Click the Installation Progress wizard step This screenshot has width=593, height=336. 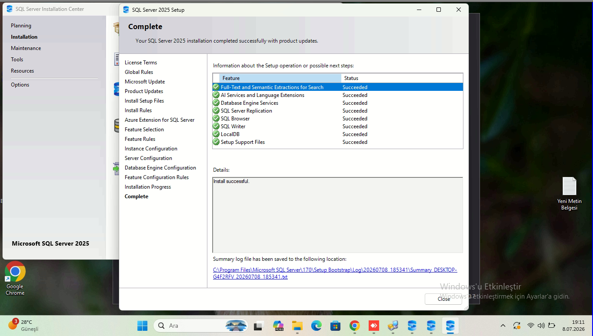point(148,187)
